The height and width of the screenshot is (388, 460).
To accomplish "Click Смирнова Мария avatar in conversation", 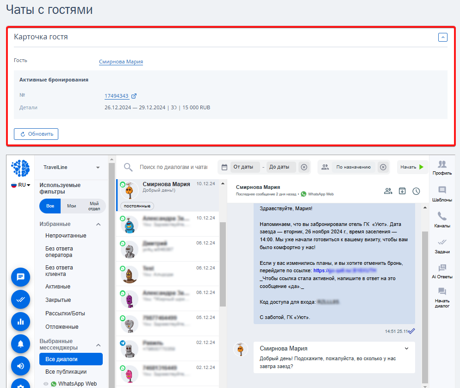I will click(x=241, y=349).
